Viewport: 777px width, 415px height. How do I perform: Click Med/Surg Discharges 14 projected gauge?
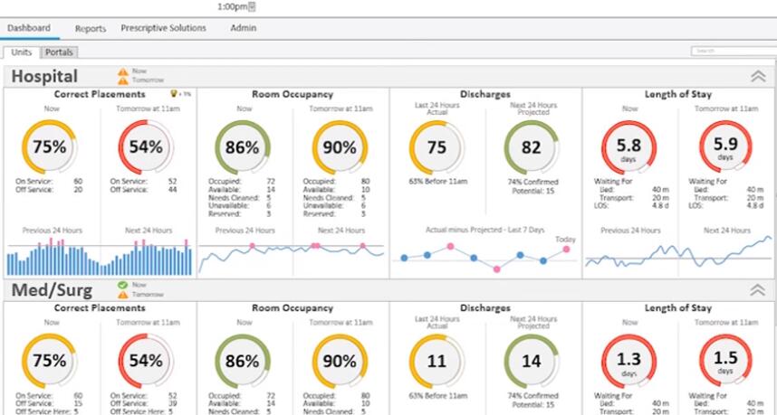532,361
